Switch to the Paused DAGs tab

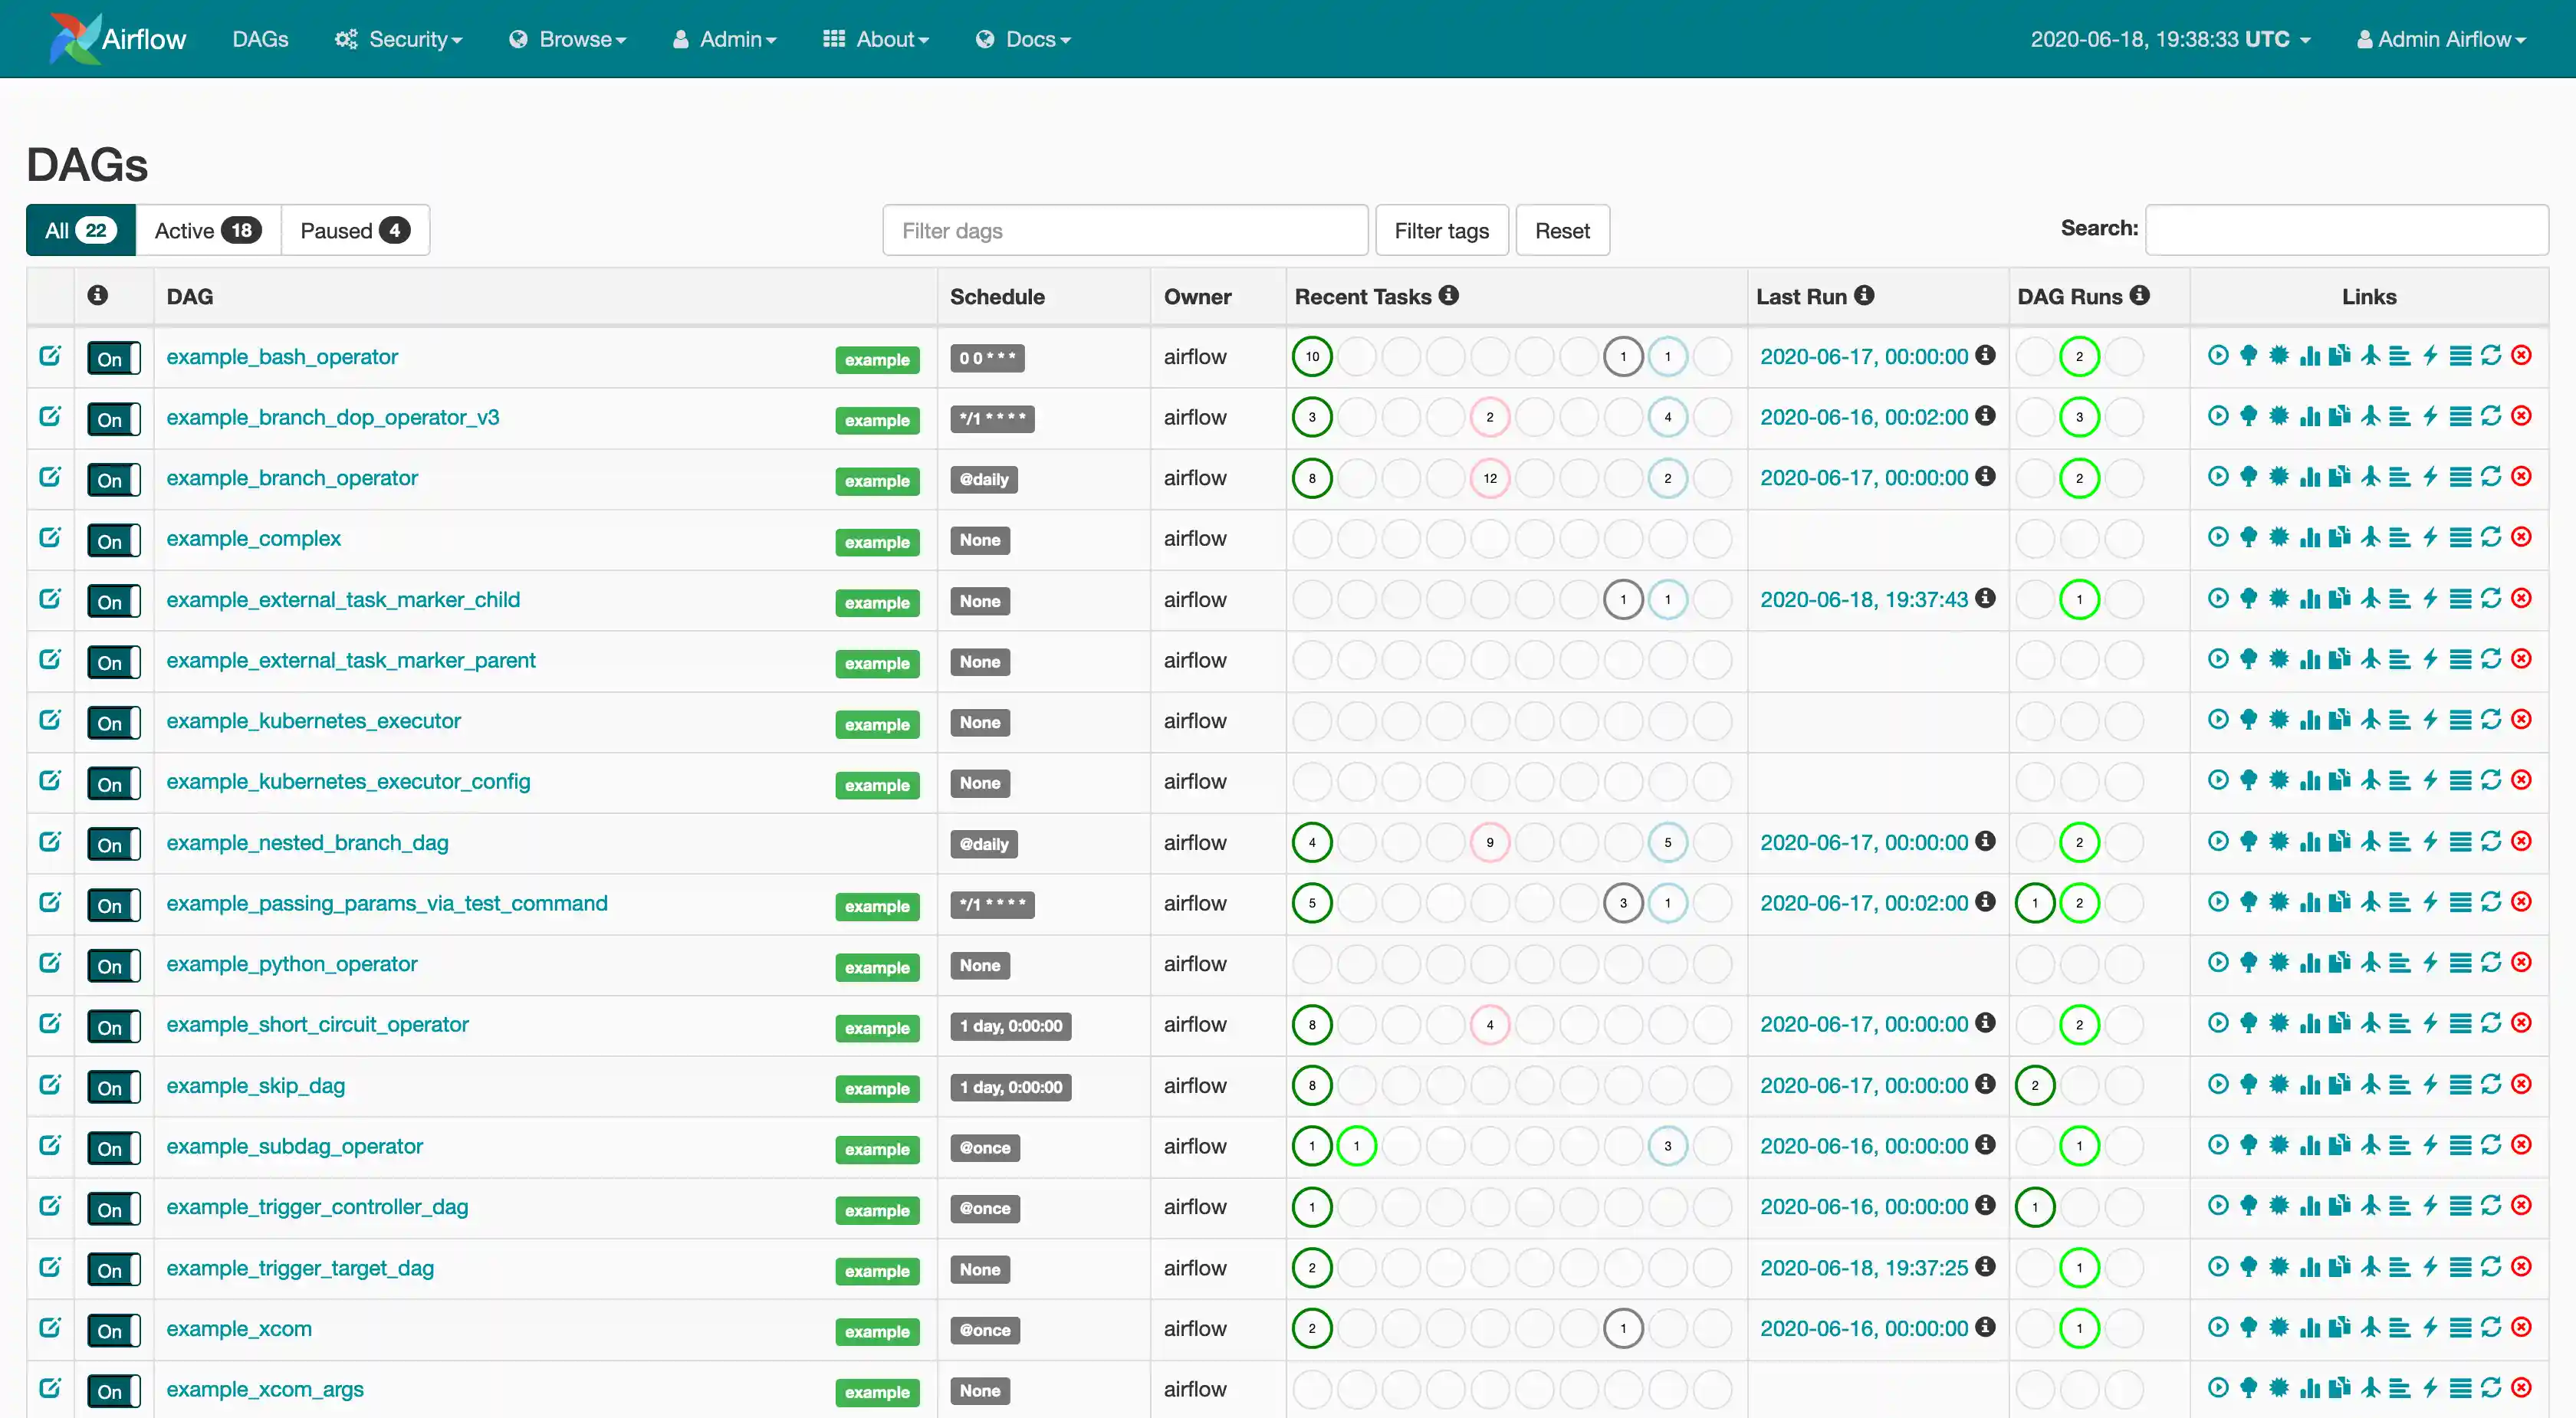pyautogui.click(x=354, y=230)
